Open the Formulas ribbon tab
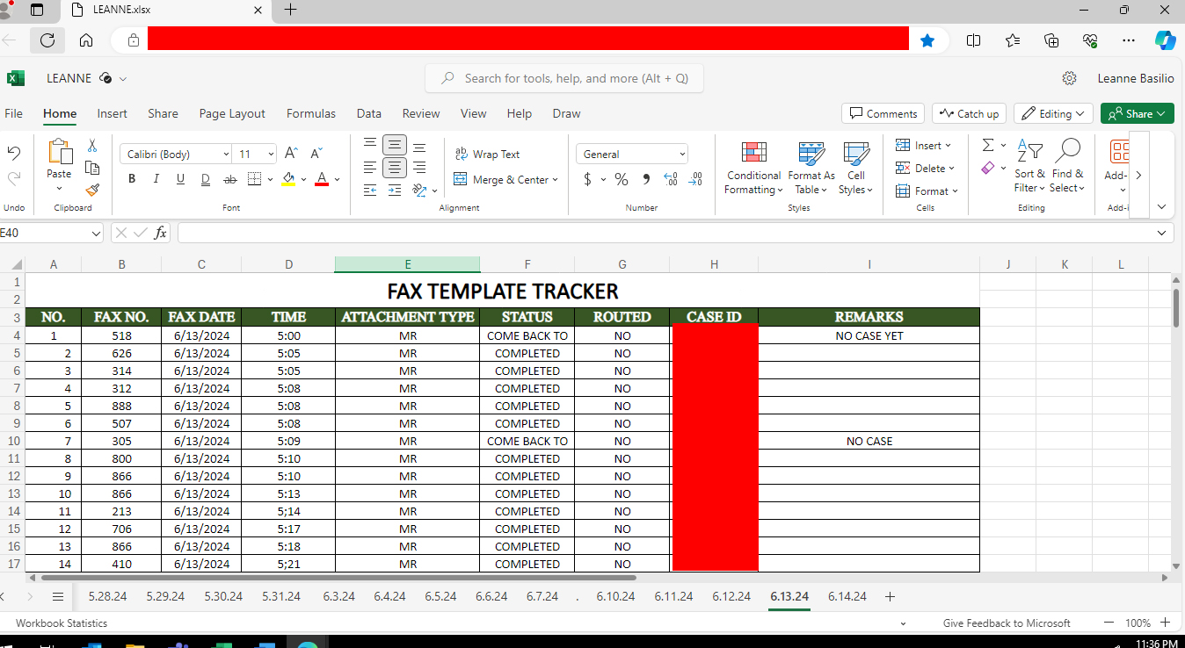 pyautogui.click(x=311, y=113)
